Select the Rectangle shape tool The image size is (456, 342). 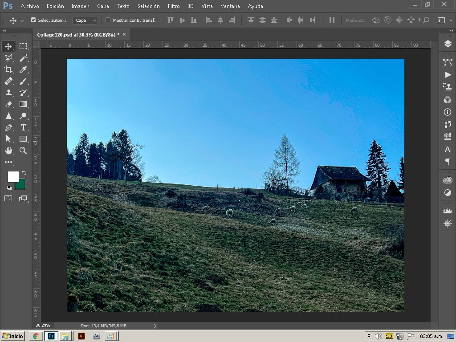tap(23, 139)
